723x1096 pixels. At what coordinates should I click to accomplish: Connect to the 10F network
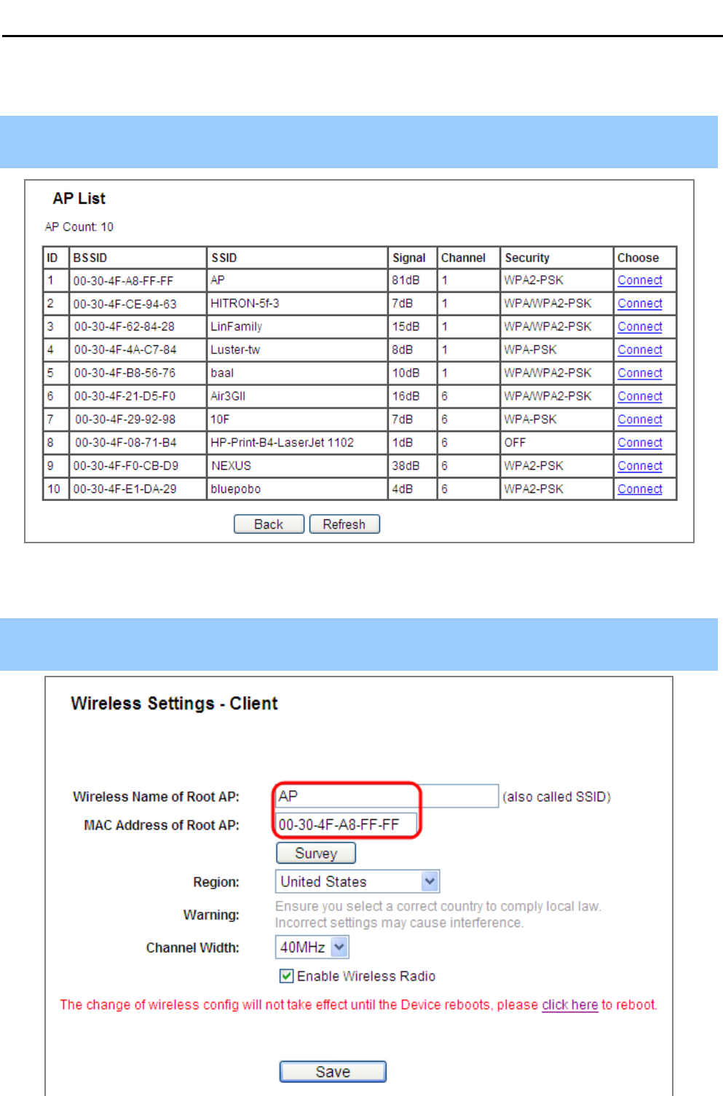[639, 420]
